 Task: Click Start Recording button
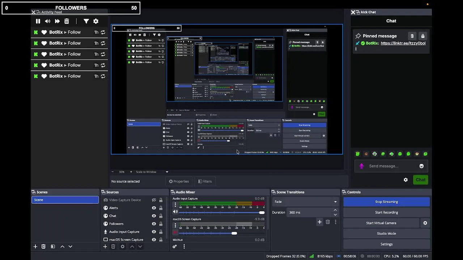pos(386,213)
